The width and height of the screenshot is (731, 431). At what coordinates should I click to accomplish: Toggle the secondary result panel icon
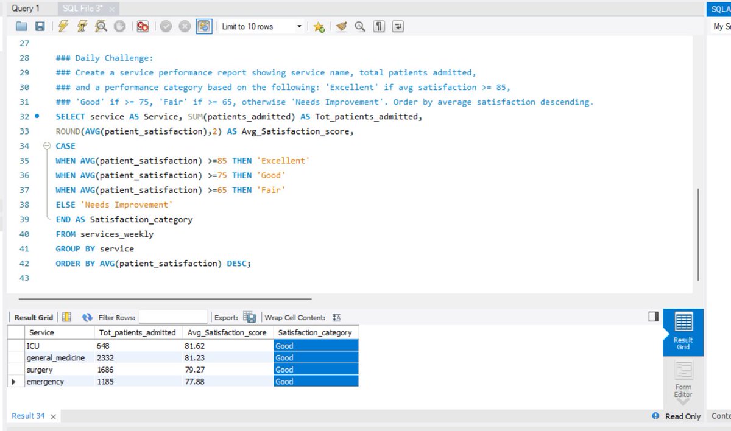pyautogui.click(x=654, y=317)
